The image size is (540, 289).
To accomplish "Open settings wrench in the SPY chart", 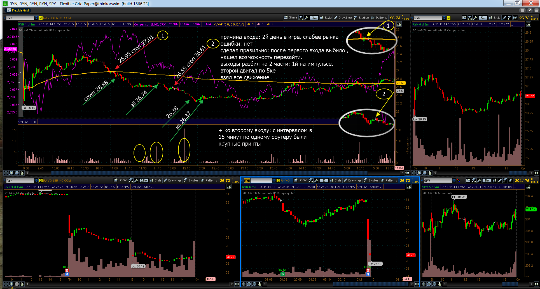I will click(479, 180).
